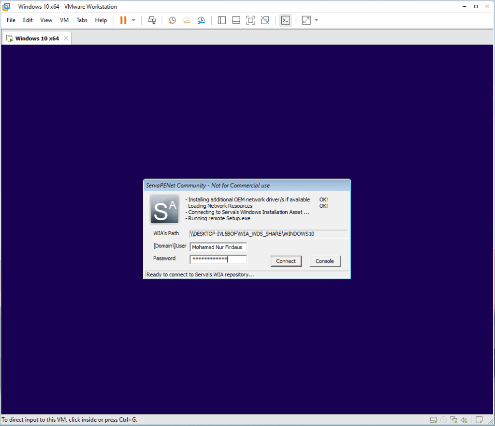Click the sound card status icon

coord(464,420)
